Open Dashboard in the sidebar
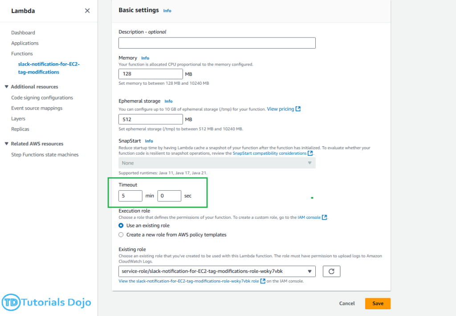This screenshot has width=456, height=316. (23, 33)
